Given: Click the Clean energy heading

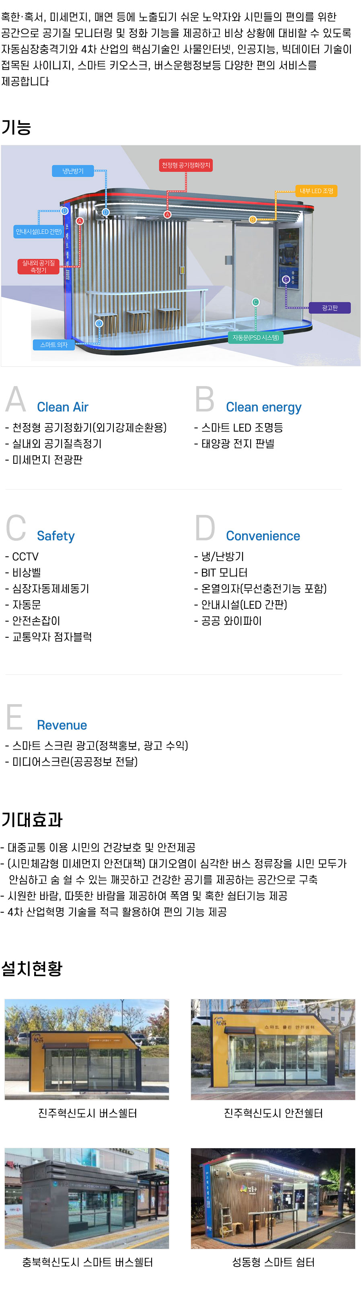Looking at the screenshot, I should point(263,407).
